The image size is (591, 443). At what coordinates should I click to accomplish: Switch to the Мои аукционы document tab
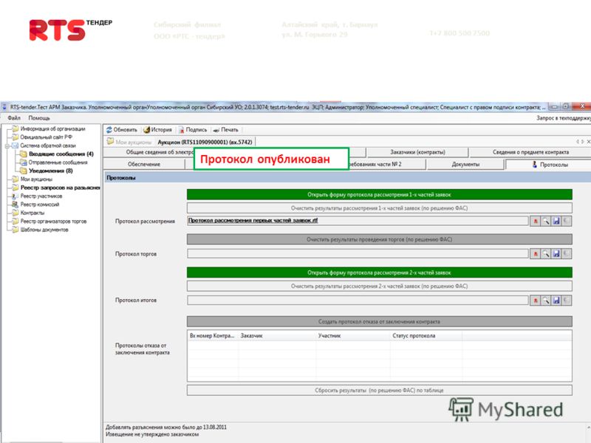(129, 142)
